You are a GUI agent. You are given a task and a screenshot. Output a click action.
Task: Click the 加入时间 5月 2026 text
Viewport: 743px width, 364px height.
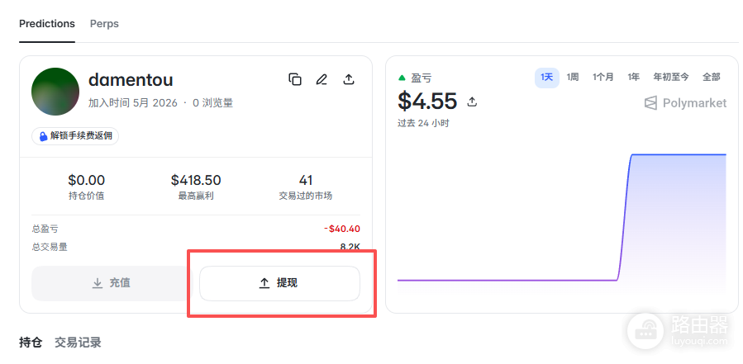pos(133,102)
